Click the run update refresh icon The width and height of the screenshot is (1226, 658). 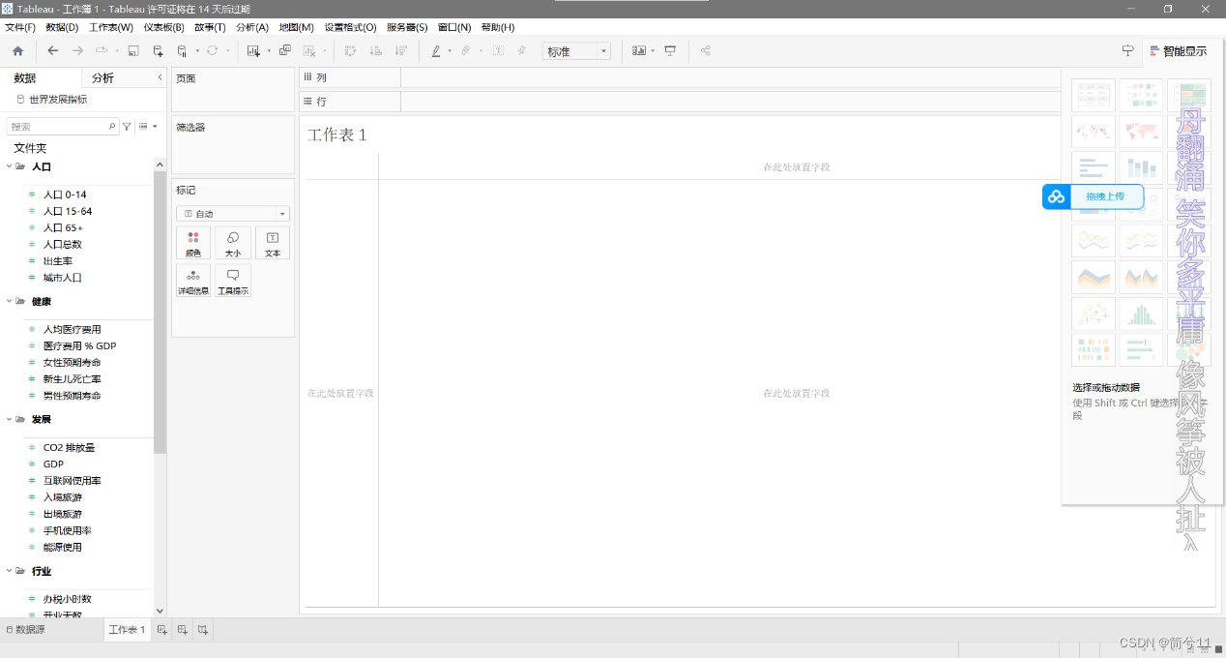213,51
